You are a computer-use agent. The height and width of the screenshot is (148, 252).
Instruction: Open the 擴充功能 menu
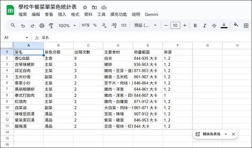tap(119, 14)
